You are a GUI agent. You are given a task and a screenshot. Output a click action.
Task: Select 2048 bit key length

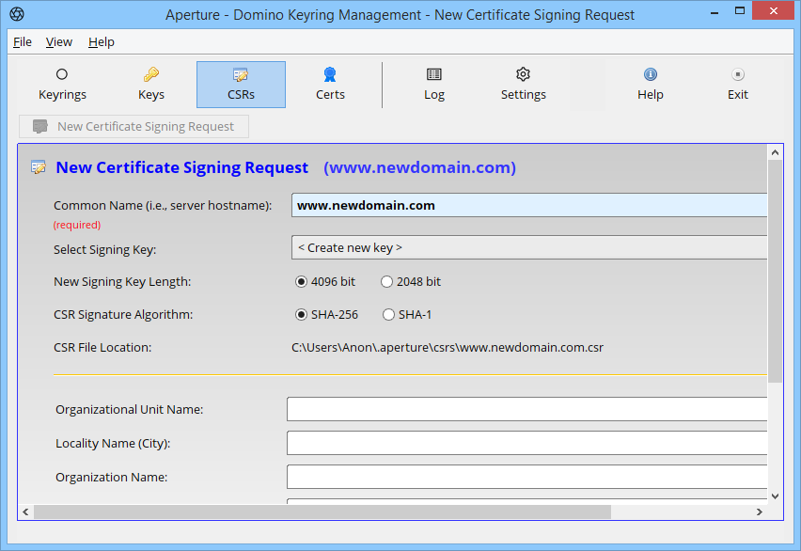click(x=386, y=282)
